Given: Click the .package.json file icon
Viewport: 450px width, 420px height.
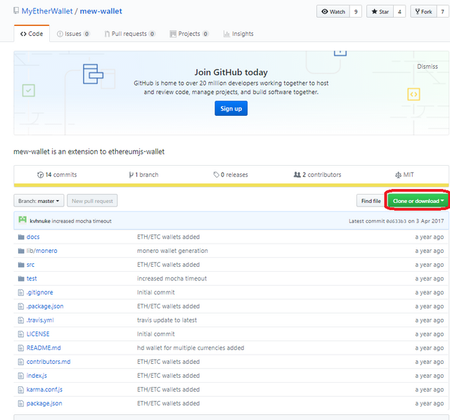Looking at the screenshot, I should click(20, 306).
